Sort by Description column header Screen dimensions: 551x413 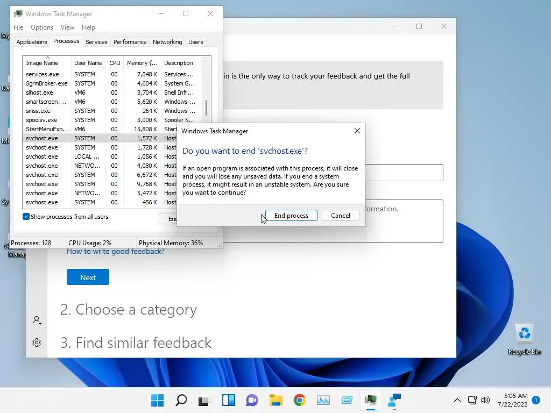coord(181,63)
